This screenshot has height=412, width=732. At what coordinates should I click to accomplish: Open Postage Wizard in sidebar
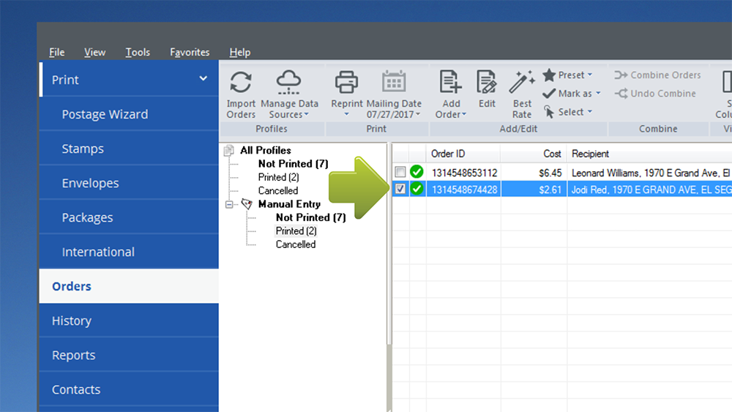point(105,114)
